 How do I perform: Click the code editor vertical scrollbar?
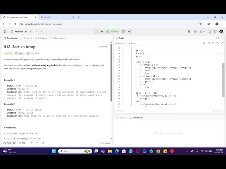click(224, 80)
